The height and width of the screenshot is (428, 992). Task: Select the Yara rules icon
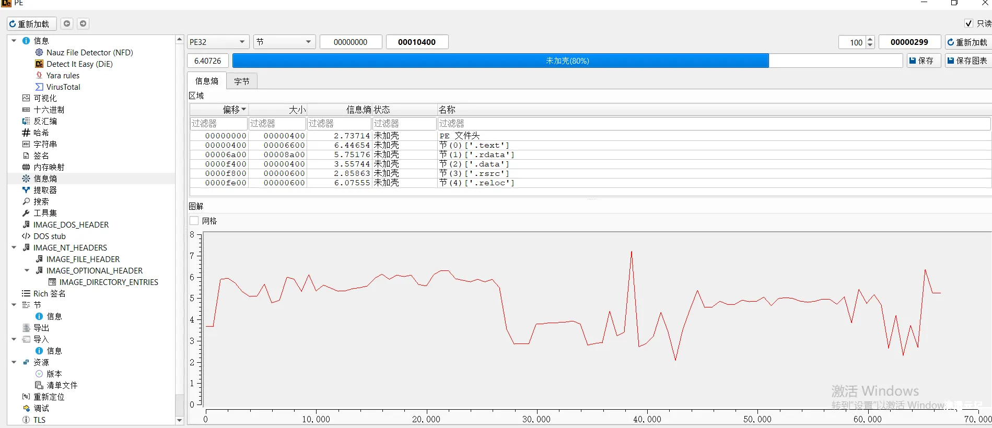[x=39, y=75]
